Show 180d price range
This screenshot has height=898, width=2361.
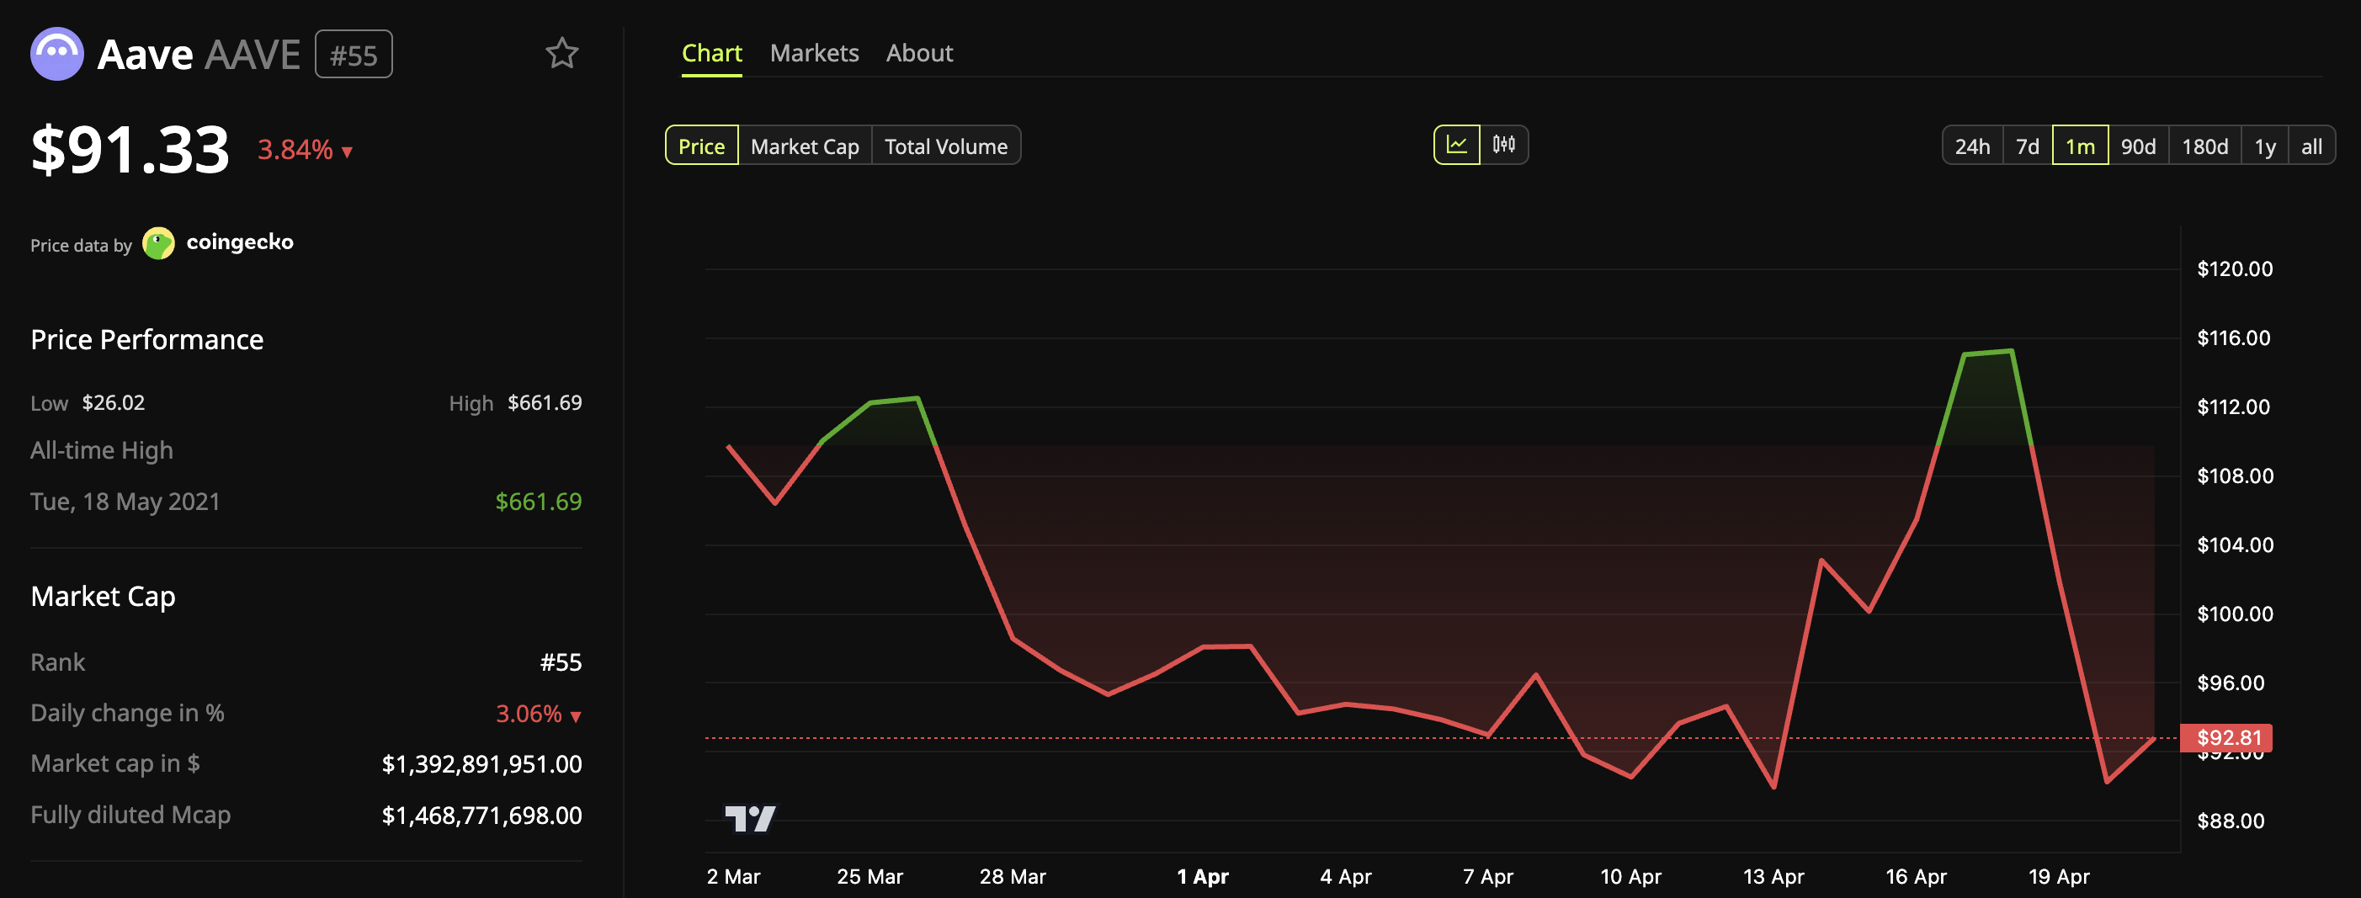(x=2204, y=145)
